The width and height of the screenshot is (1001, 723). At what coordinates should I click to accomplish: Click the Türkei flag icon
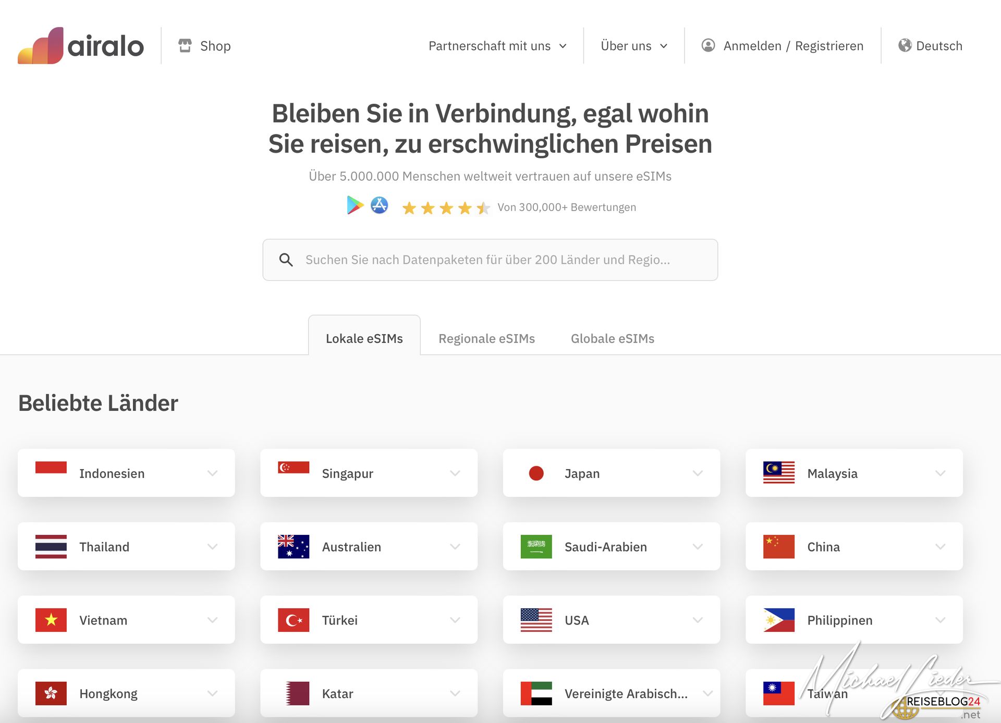pos(294,620)
